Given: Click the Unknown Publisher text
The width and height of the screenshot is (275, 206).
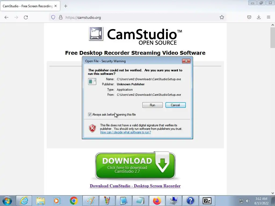Looking at the screenshot, I should [131, 84].
